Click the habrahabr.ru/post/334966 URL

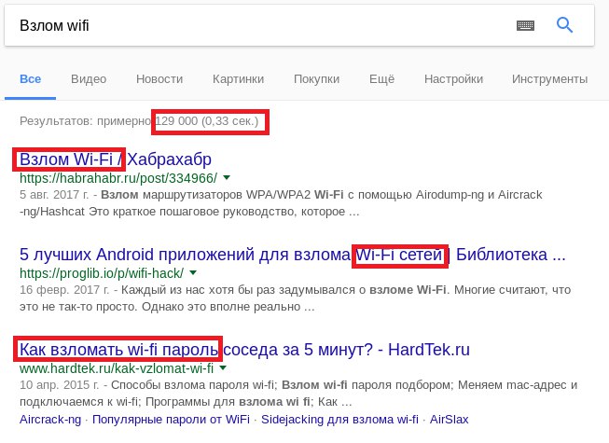pos(118,178)
